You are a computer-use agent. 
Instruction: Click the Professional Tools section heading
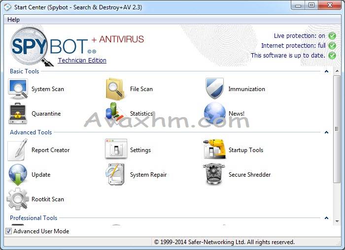[34, 218]
